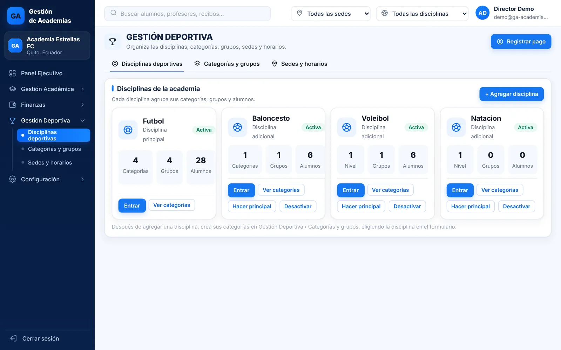Viewport: 561px width, 350px height.
Task: Click the + Agregar disciplina button
Action: [x=512, y=94]
